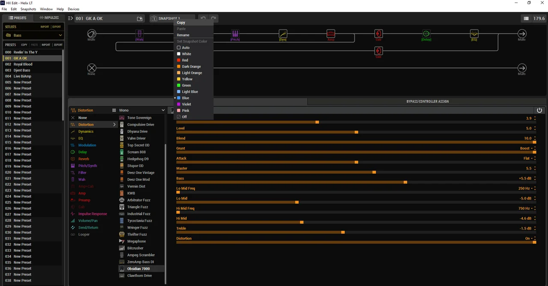The width and height of the screenshot is (548, 286).
Task: Select the Modulation category icon
Action: coord(74,145)
